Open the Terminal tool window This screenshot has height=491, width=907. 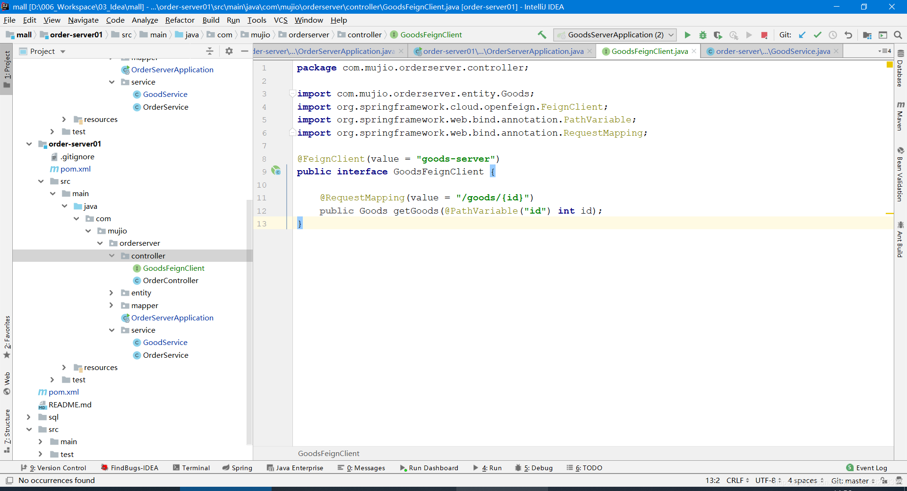pyautogui.click(x=191, y=468)
